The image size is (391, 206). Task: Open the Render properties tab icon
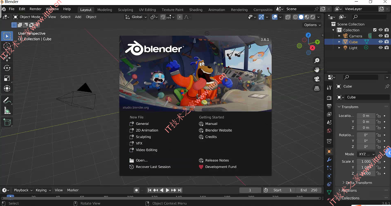[x=329, y=98]
